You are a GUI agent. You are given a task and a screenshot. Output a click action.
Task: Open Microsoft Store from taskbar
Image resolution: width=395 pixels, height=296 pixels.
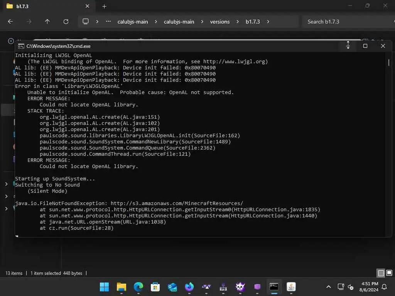coord(155,287)
